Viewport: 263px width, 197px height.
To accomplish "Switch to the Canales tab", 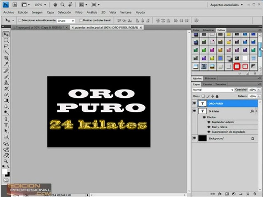I will (207, 84).
